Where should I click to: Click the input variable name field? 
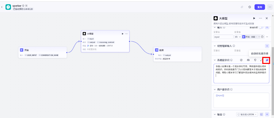click(223, 37)
